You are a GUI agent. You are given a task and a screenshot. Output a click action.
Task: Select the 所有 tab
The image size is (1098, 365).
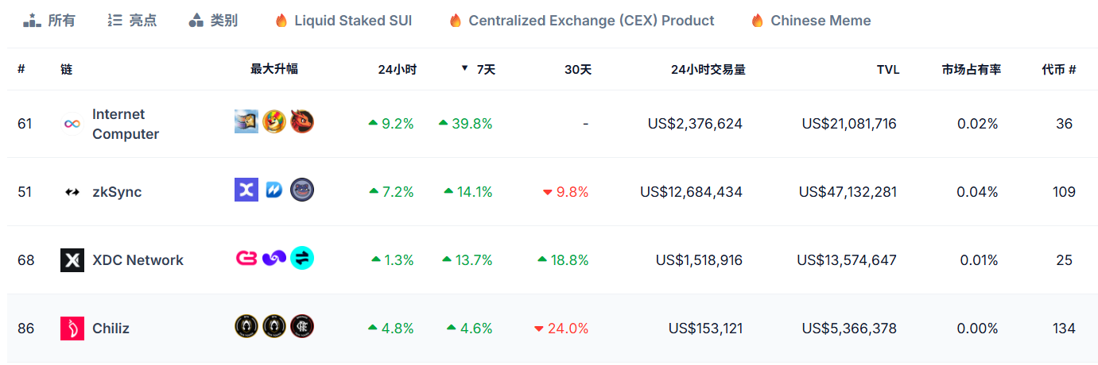click(x=50, y=21)
